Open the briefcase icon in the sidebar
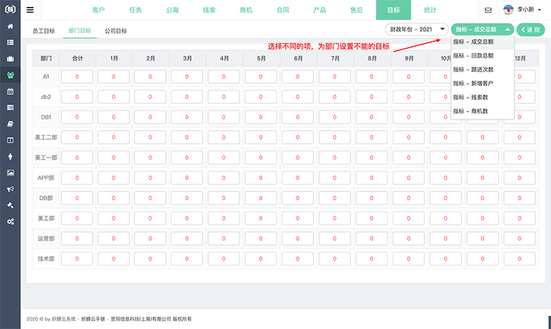Image resolution: width=551 pixels, height=329 pixels. pyautogui.click(x=10, y=59)
